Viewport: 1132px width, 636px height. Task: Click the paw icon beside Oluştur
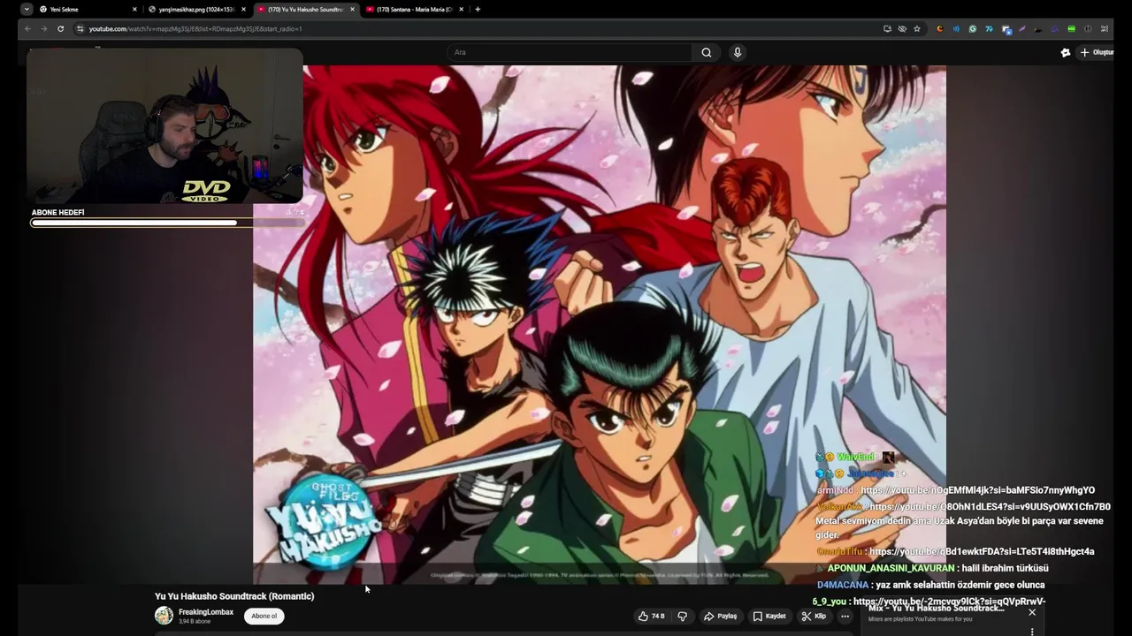pos(1065,52)
